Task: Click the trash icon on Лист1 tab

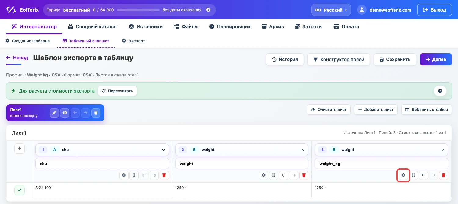Action: (96, 113)
